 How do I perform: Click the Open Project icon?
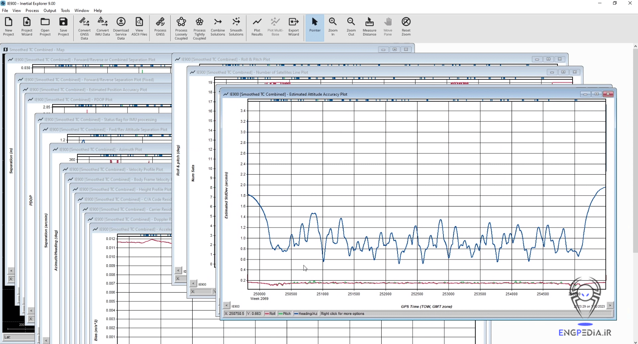click(x=45, y=27)
